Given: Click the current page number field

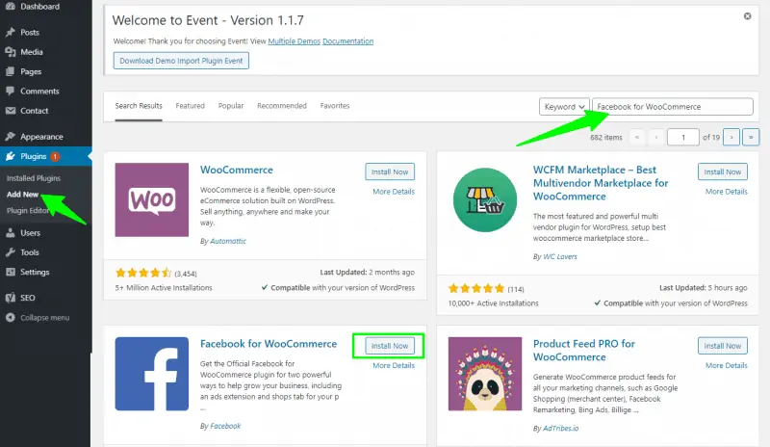Looking at the screenshot, I should [x=682, y=137].
